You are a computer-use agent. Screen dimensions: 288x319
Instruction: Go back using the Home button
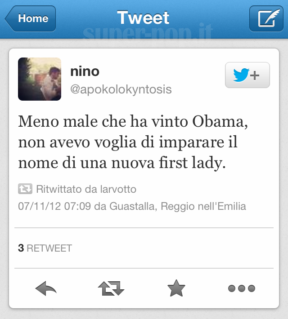[30, 18]
